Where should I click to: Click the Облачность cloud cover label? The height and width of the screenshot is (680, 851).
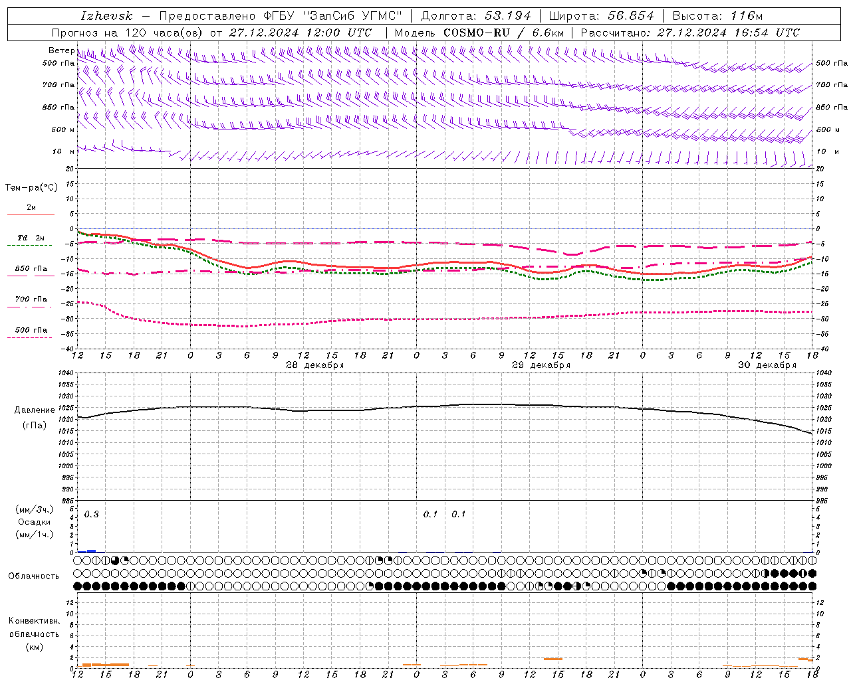pyautogui.click(x=34, y=576)
